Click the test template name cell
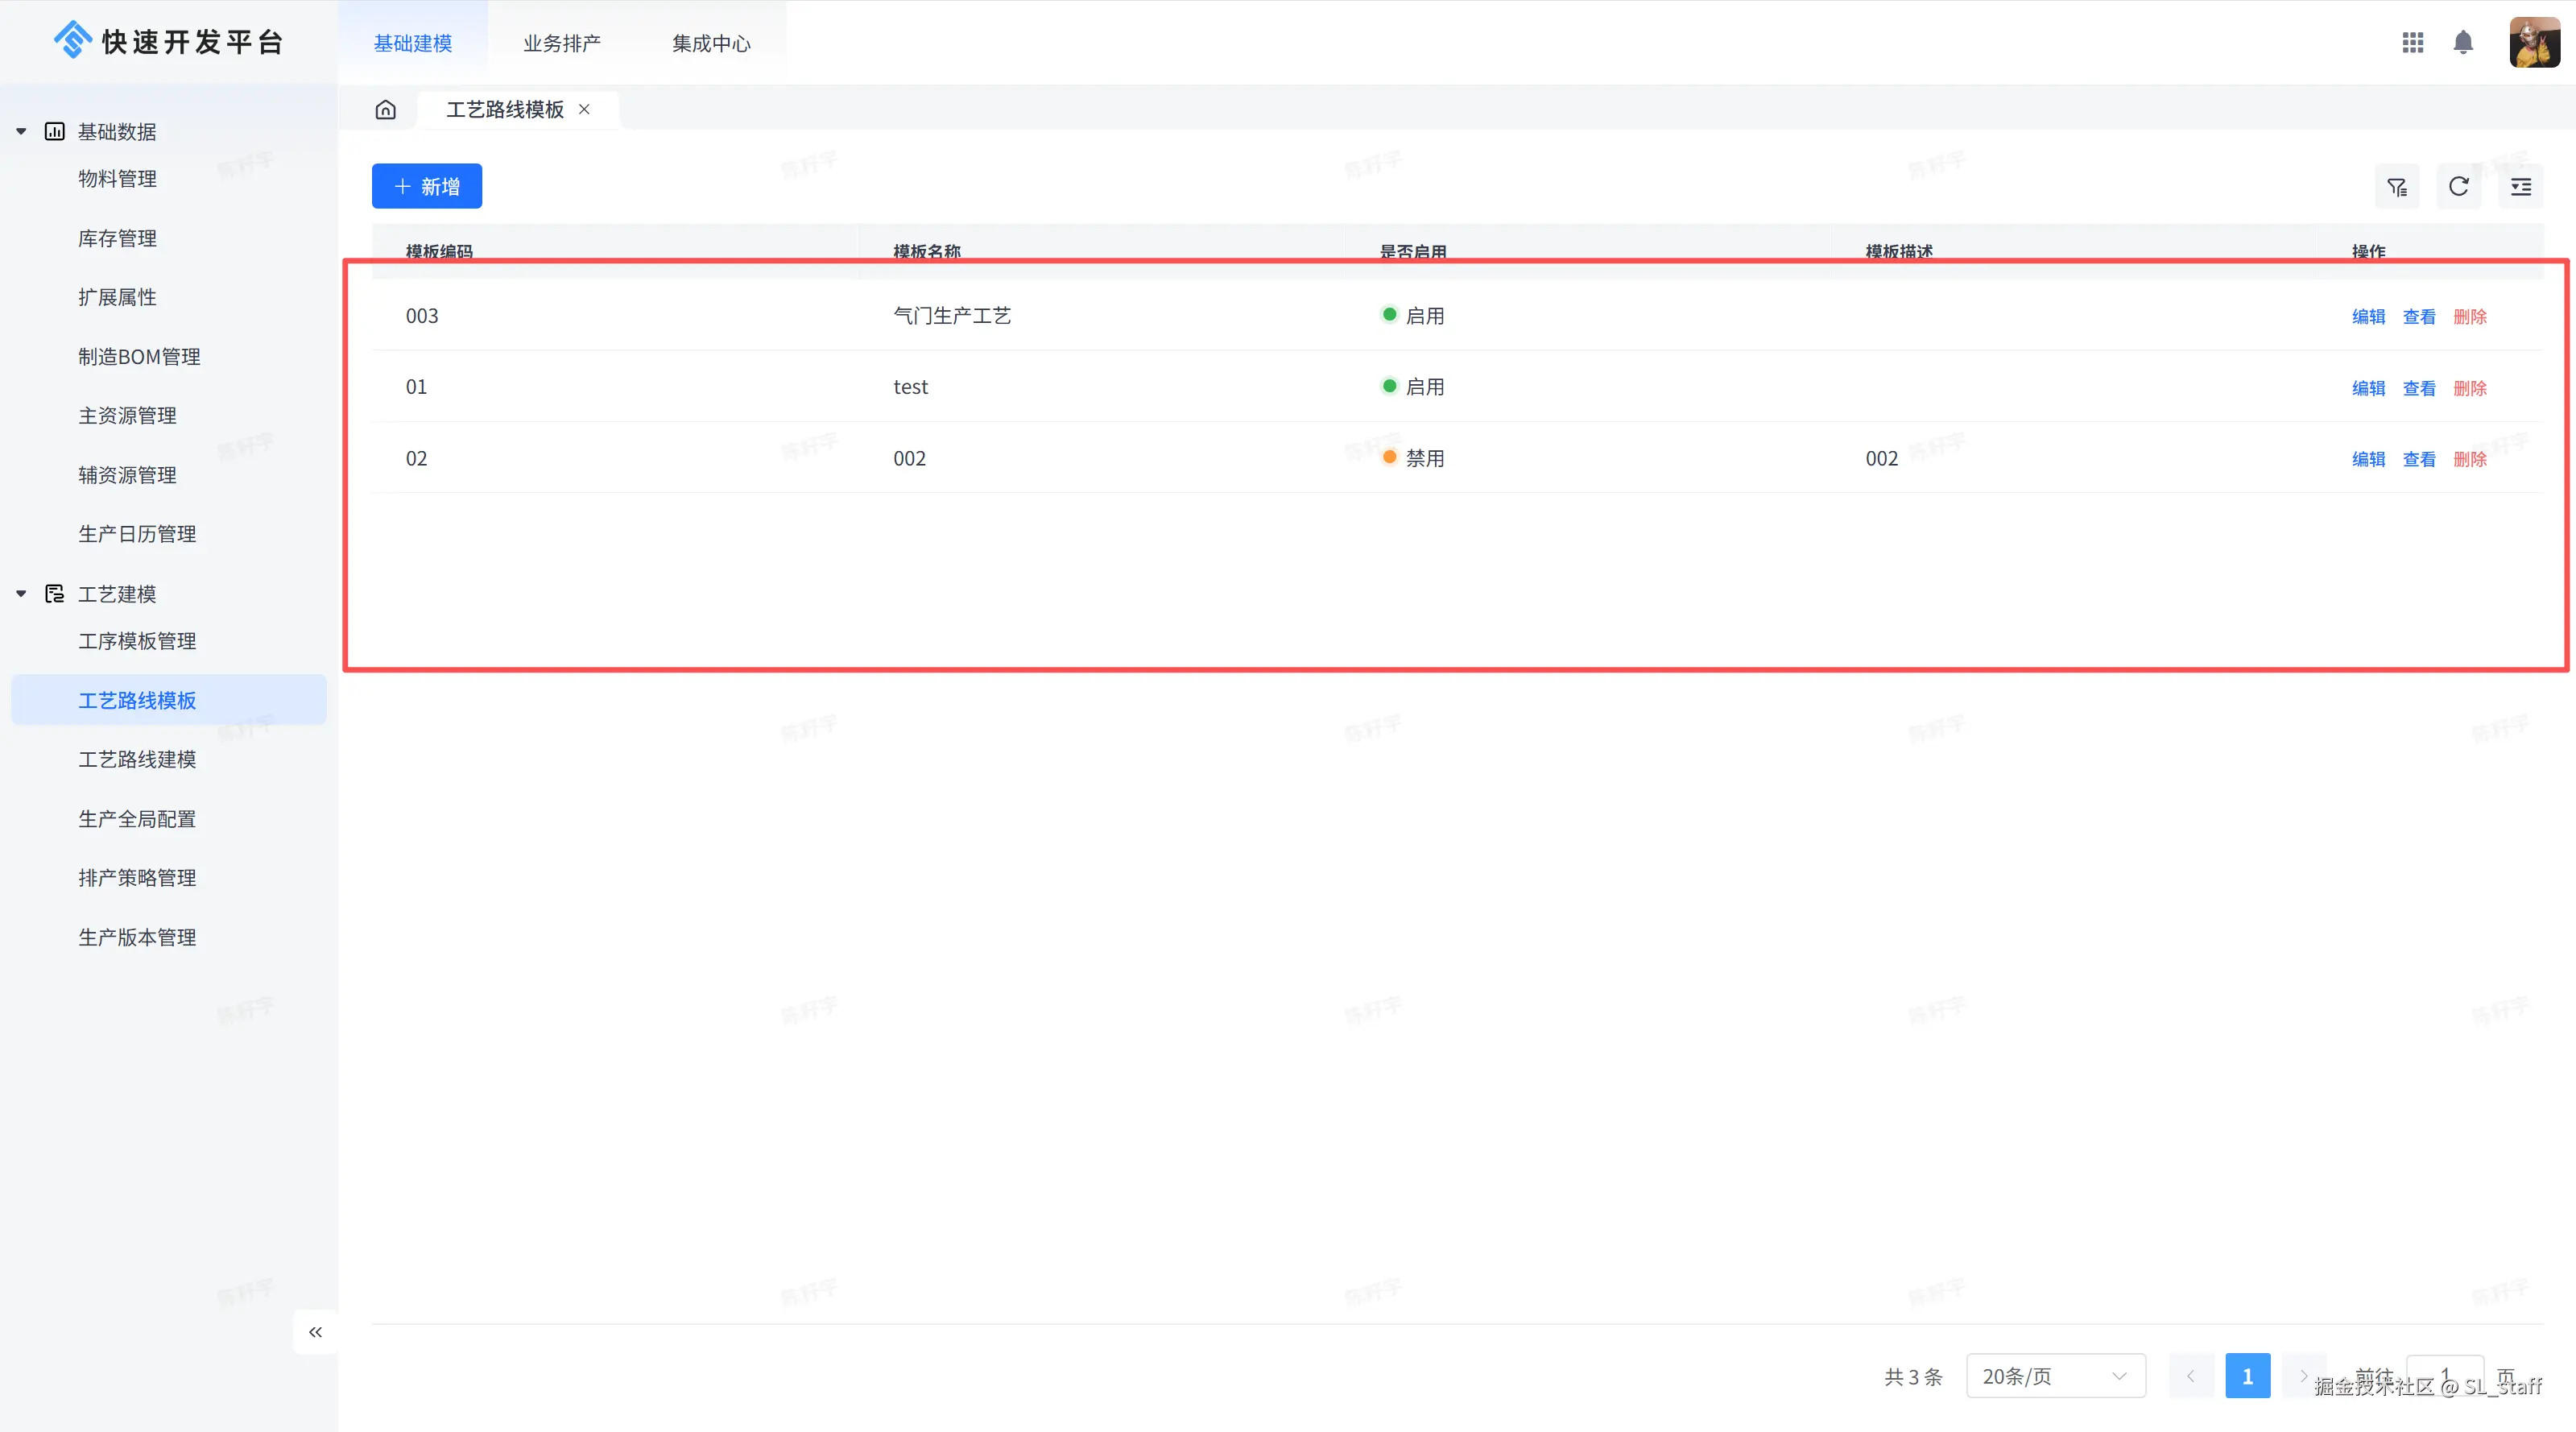The height and width of the screenshot is (1432, 2576). tap(910, 387)
